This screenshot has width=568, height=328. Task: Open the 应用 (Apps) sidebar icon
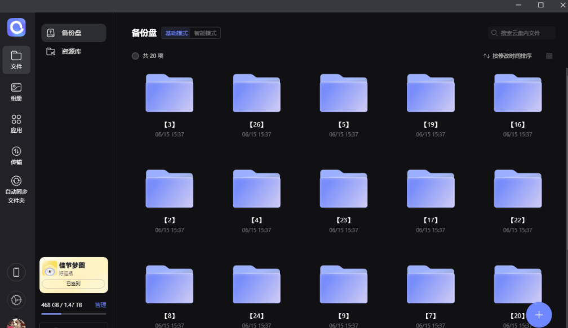16,124
